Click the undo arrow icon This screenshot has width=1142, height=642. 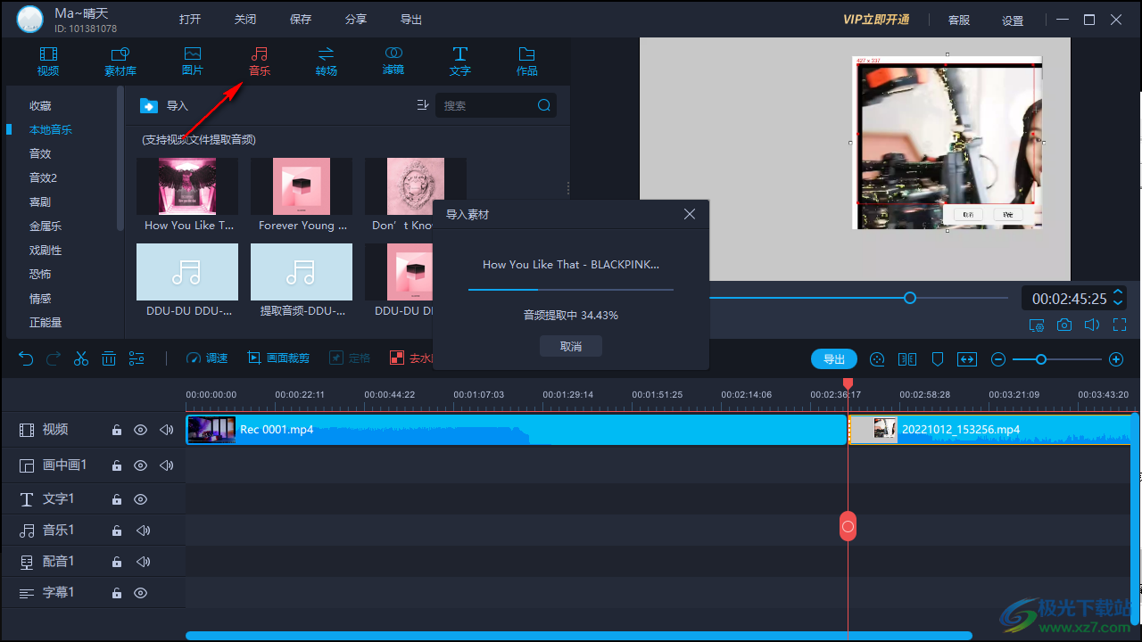click(x=26, y=358)
